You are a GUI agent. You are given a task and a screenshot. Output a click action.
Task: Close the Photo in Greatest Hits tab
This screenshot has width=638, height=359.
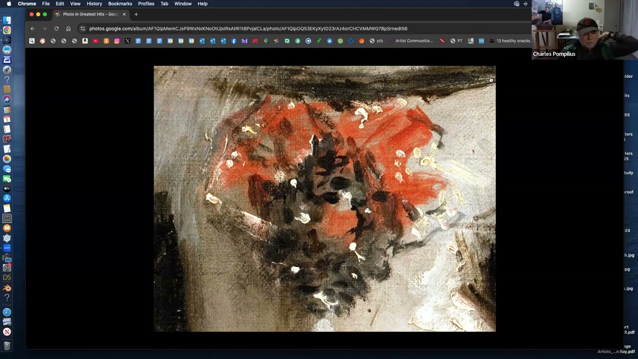[124, 14]
